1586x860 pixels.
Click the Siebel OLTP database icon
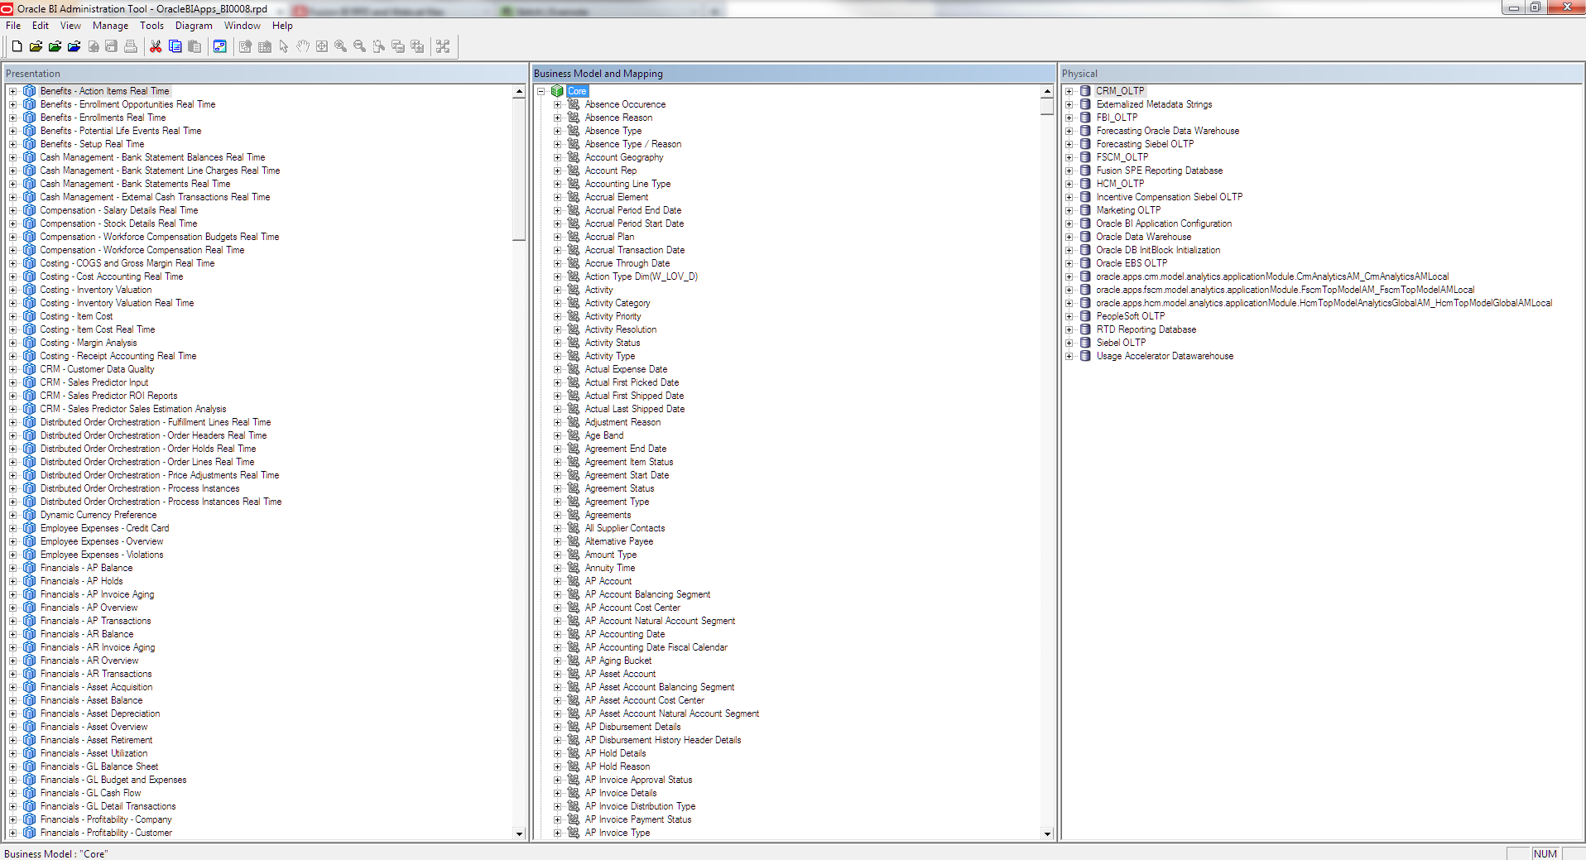[1085, 343]
